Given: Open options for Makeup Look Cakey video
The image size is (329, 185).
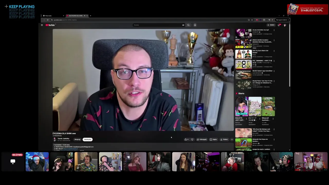Looking at the screenshot, I should coord(274,129).
